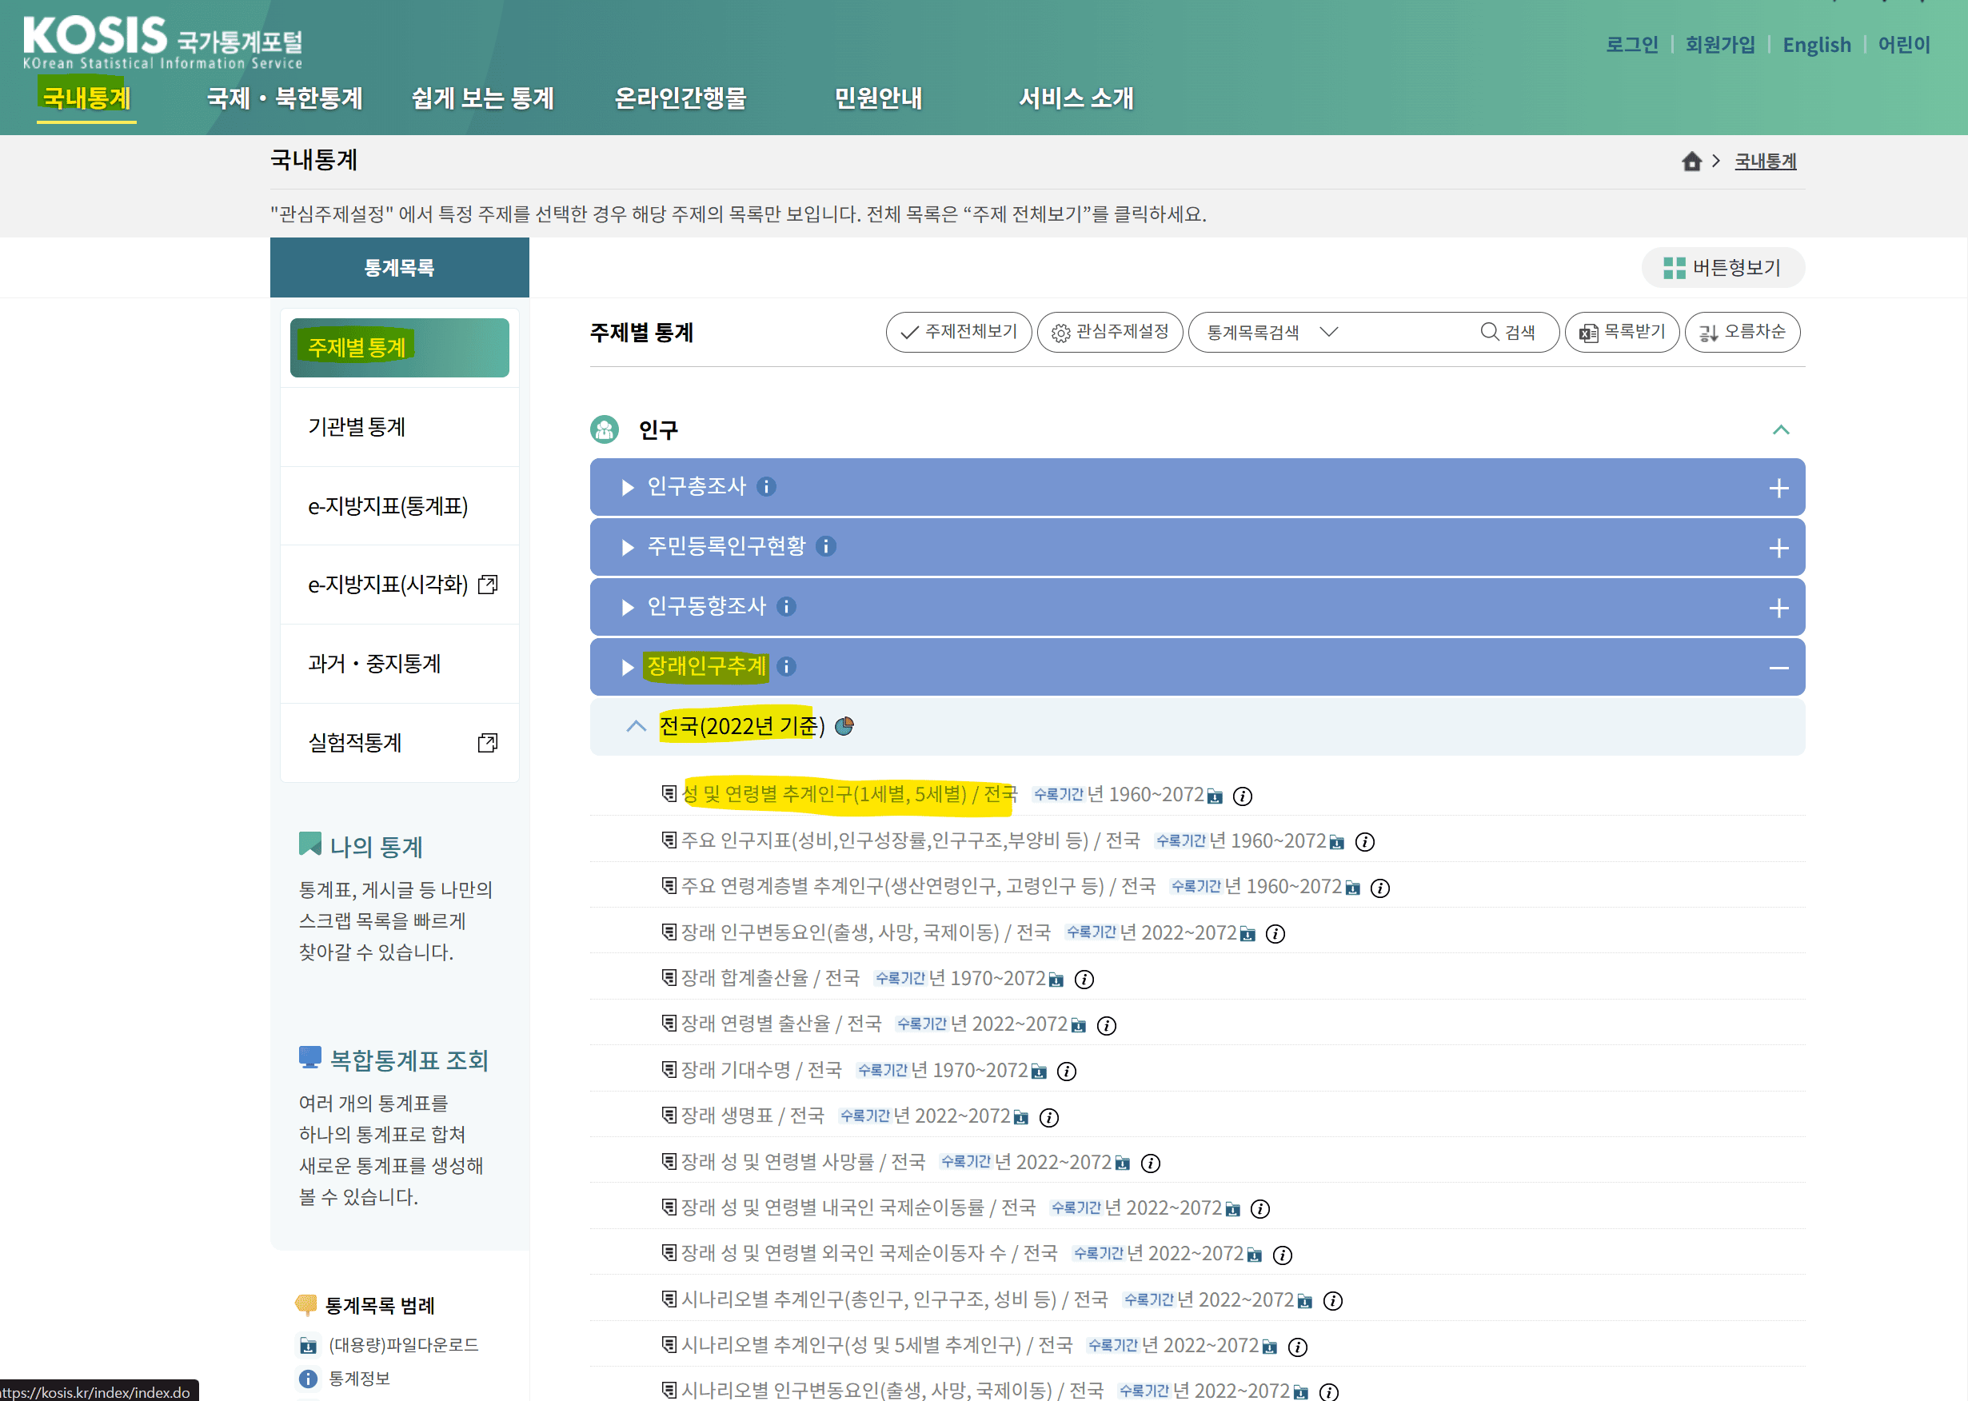Toggle 오름차순 sort order

pos(1742,332)
